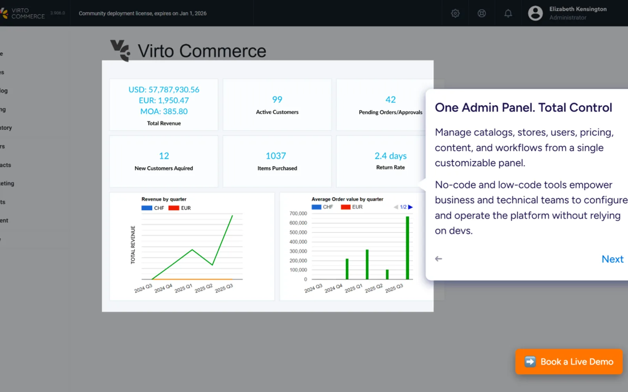Click the red EUR swatch in Average Order value
628x392 pixels.
point(345,207)
